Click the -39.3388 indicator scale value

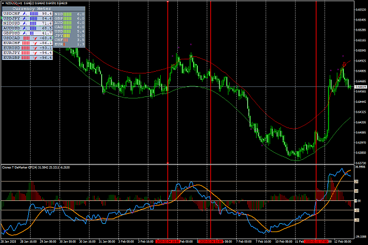point(361,237)
